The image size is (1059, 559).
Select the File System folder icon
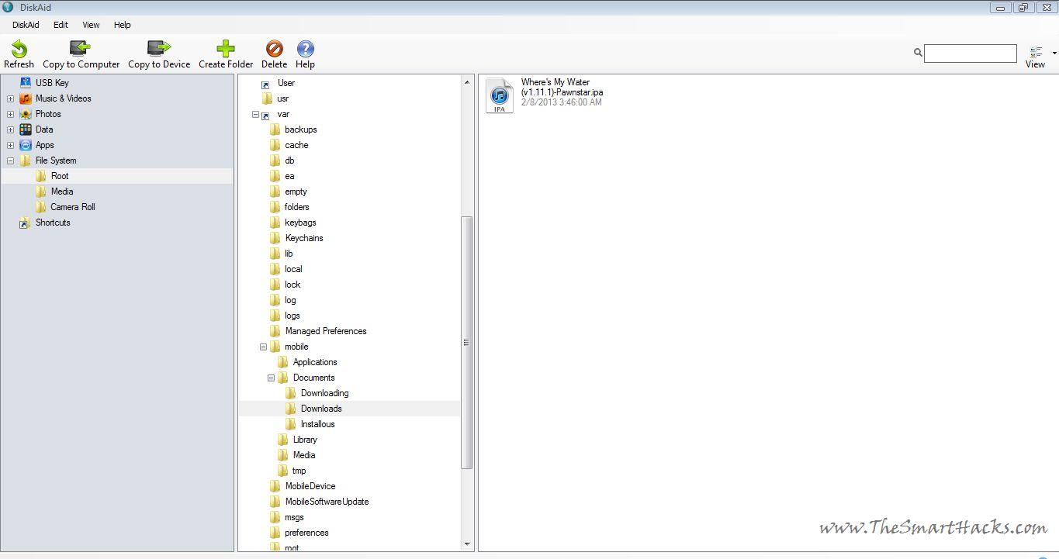pos(26,160)
